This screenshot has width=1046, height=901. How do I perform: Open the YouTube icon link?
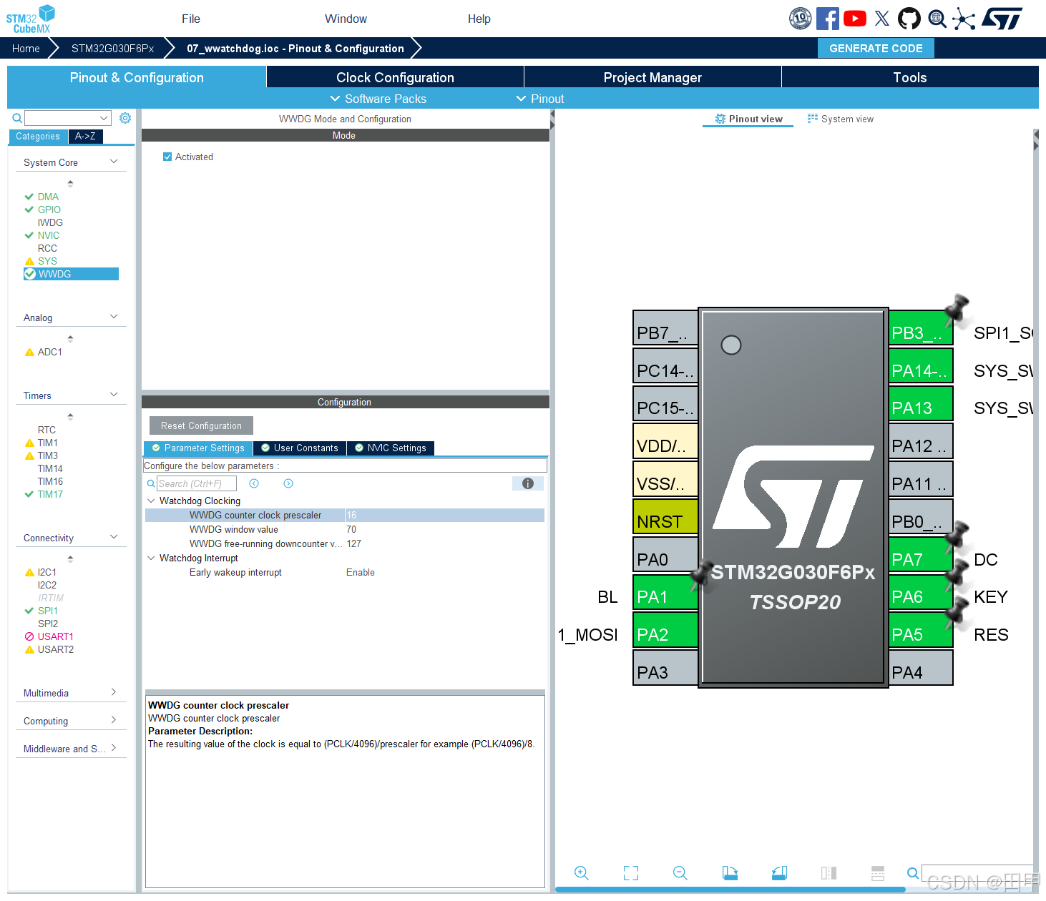pos(855,19)
